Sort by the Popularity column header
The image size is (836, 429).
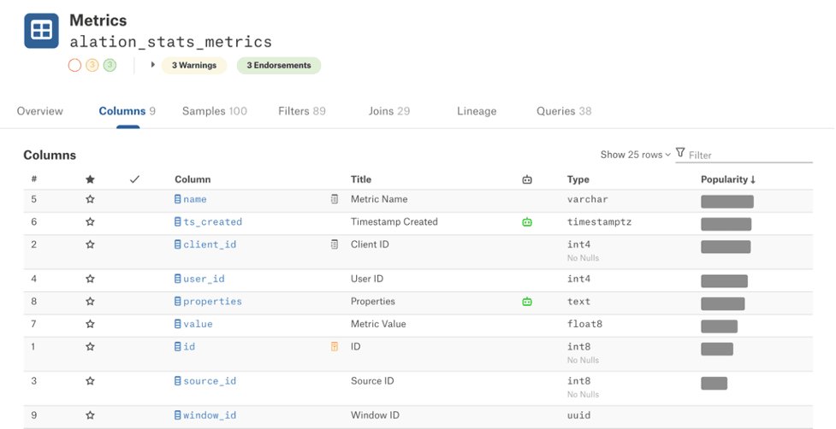click(x=727, y=179)
